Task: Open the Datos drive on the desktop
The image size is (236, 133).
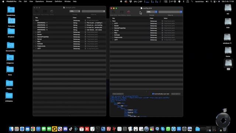Action: [228, 52]
